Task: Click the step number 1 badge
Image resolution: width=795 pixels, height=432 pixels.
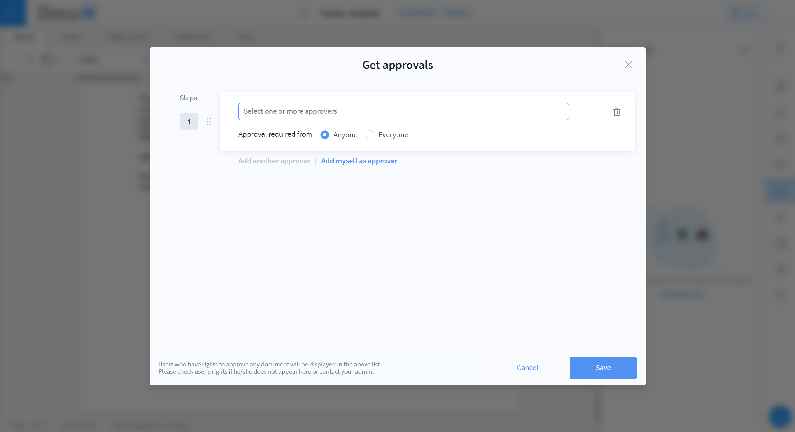Action: (189, 121)
